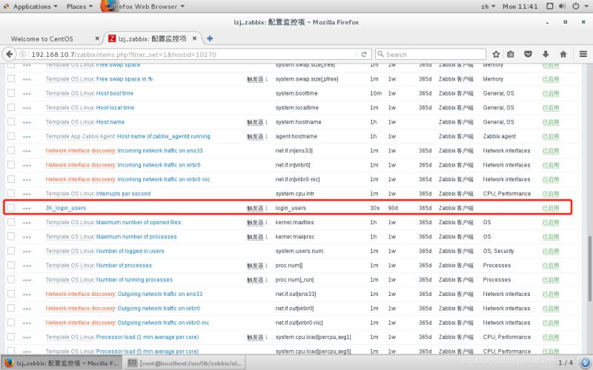Open the Places menu dropdown
The width and height of the screenshot is (593, 370).
point(79,7)
